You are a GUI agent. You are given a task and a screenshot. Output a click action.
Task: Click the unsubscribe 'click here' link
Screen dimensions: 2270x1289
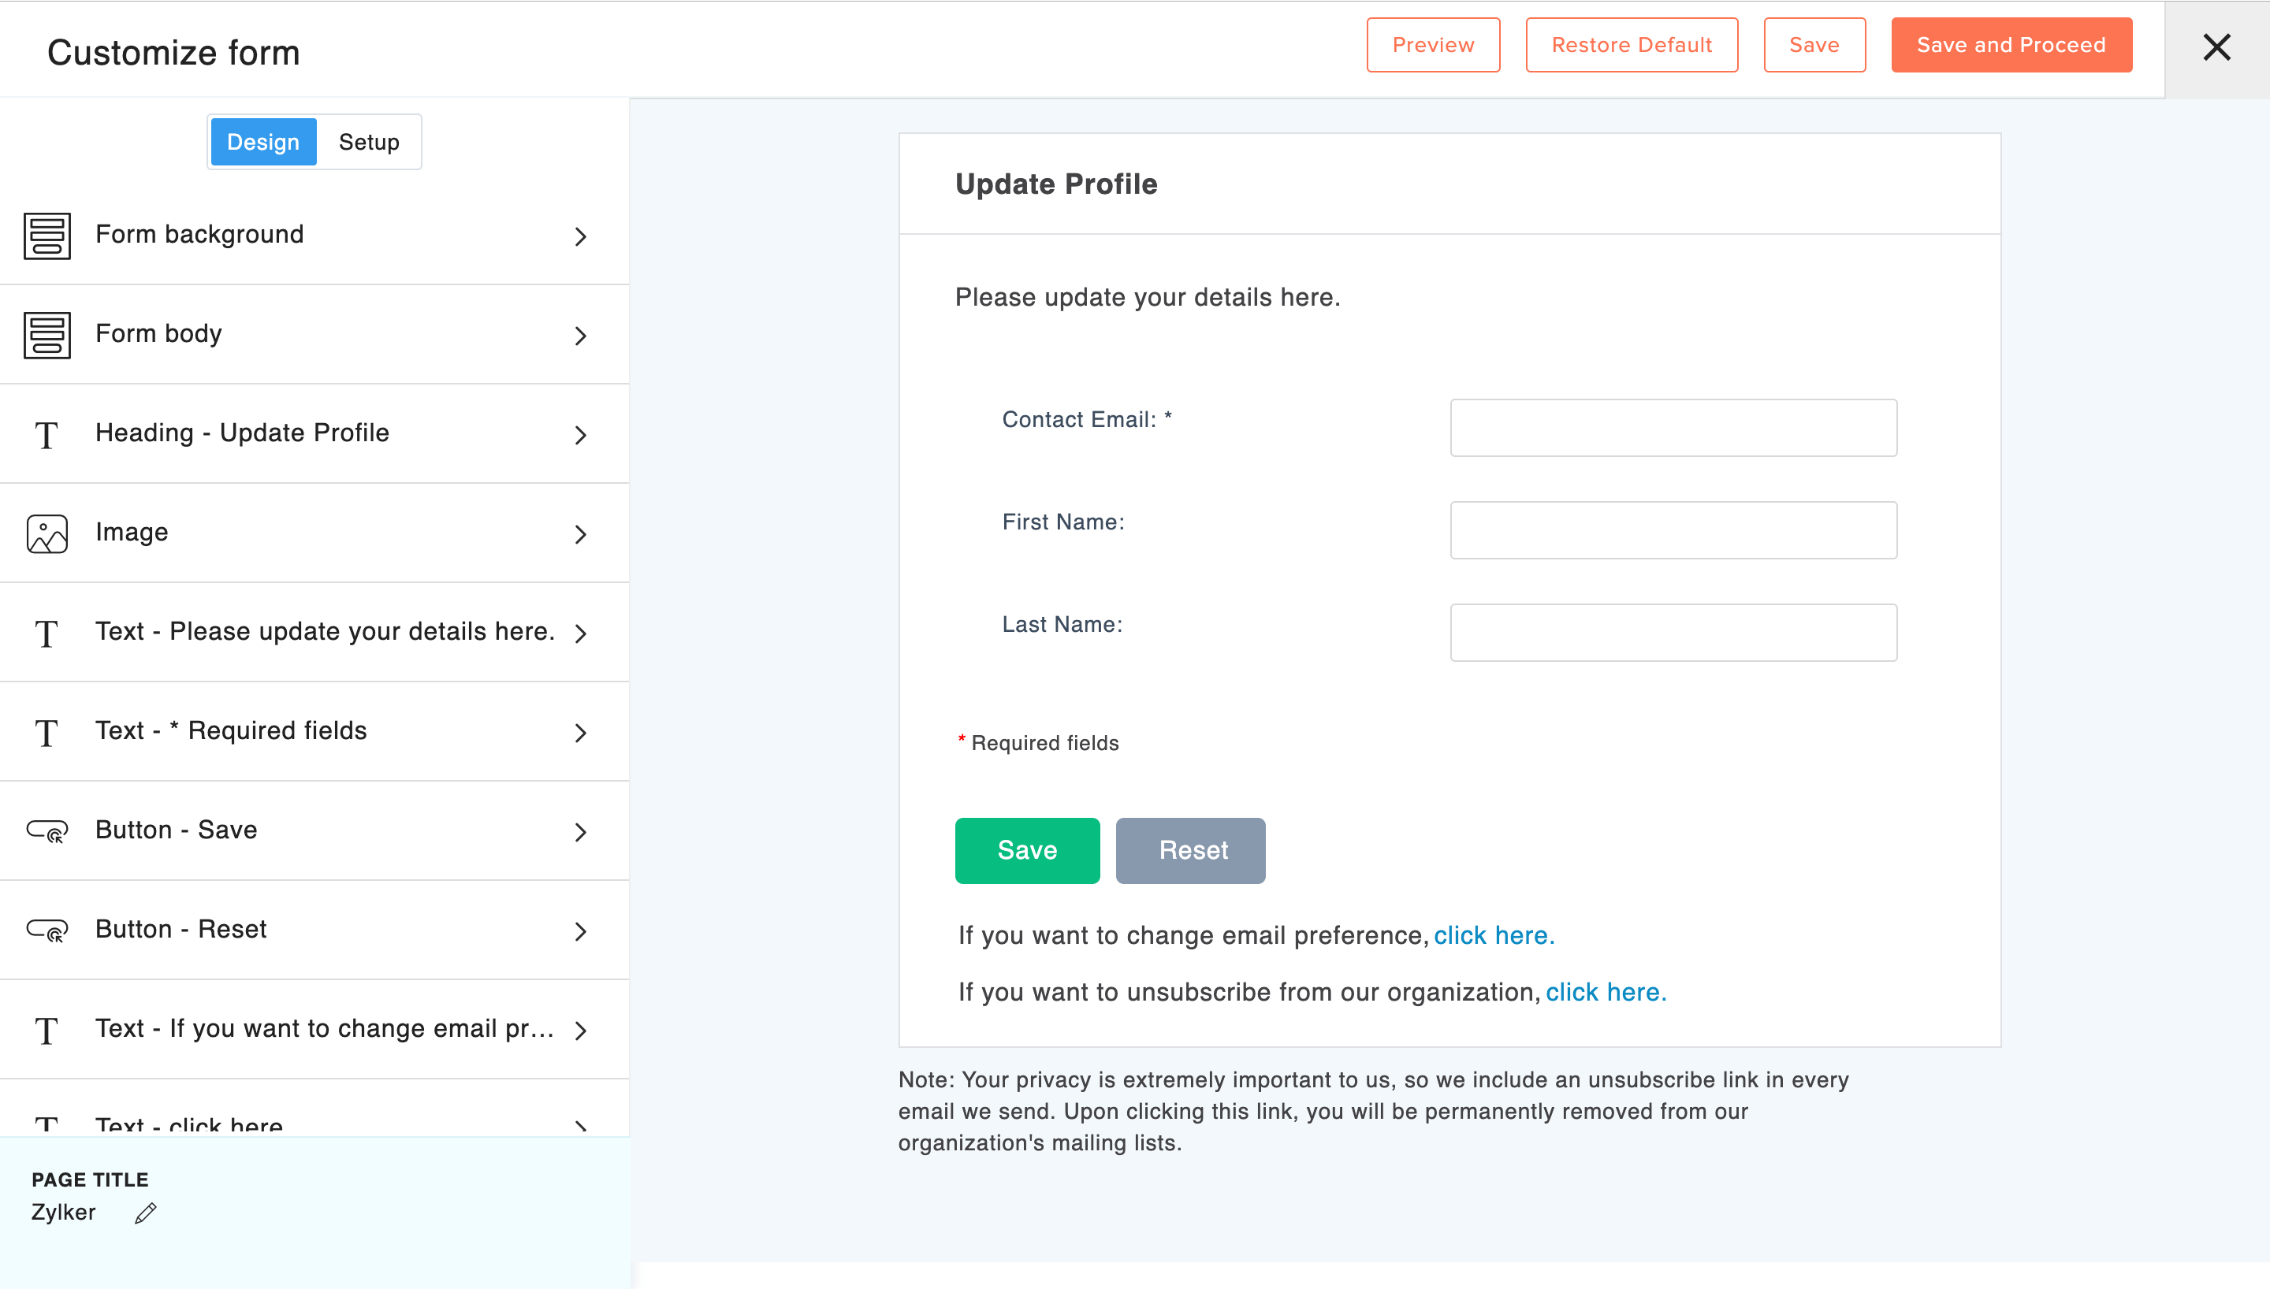pyautogui.click(x=1605, y=993)
